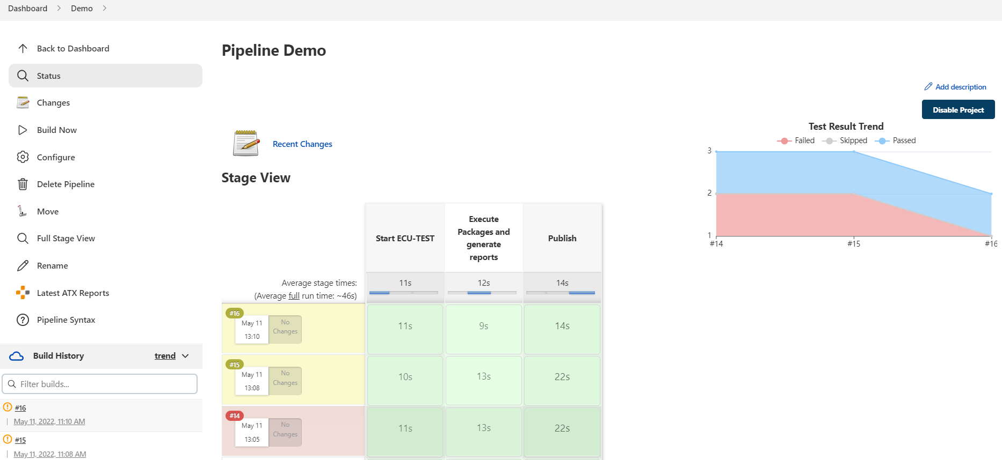Viewport: 1002px width, 460px height.
Task: Click the 10s Start ECU-TEST cell of build #15
Action: pyautogui.click(x=405, y=380)
